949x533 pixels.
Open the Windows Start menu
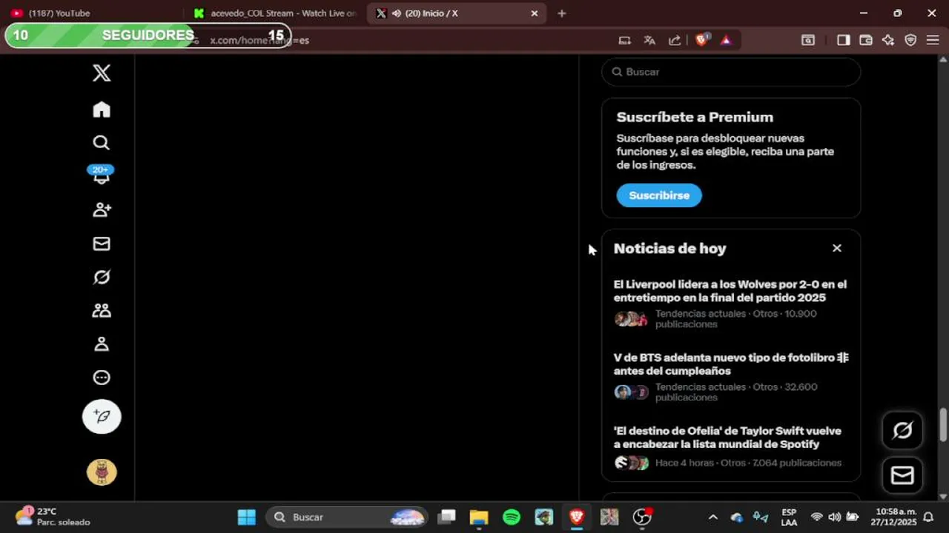[246, 517]
